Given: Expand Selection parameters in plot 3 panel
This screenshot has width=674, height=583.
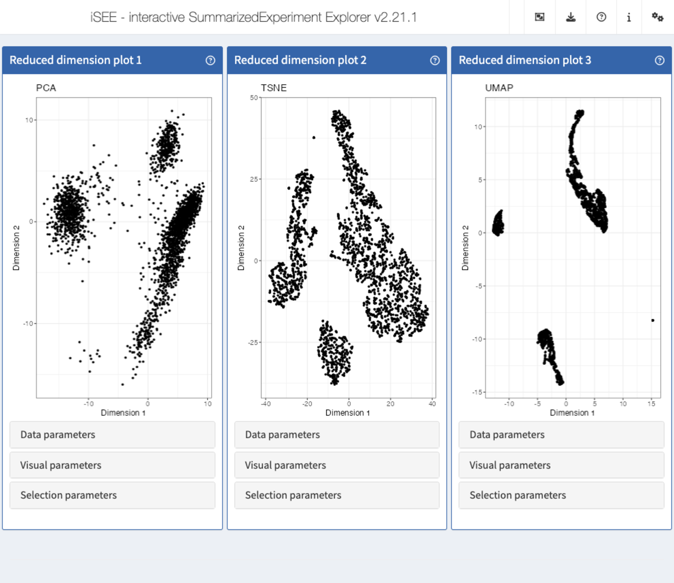Looking at the screenshot, I should click(561, 495).
